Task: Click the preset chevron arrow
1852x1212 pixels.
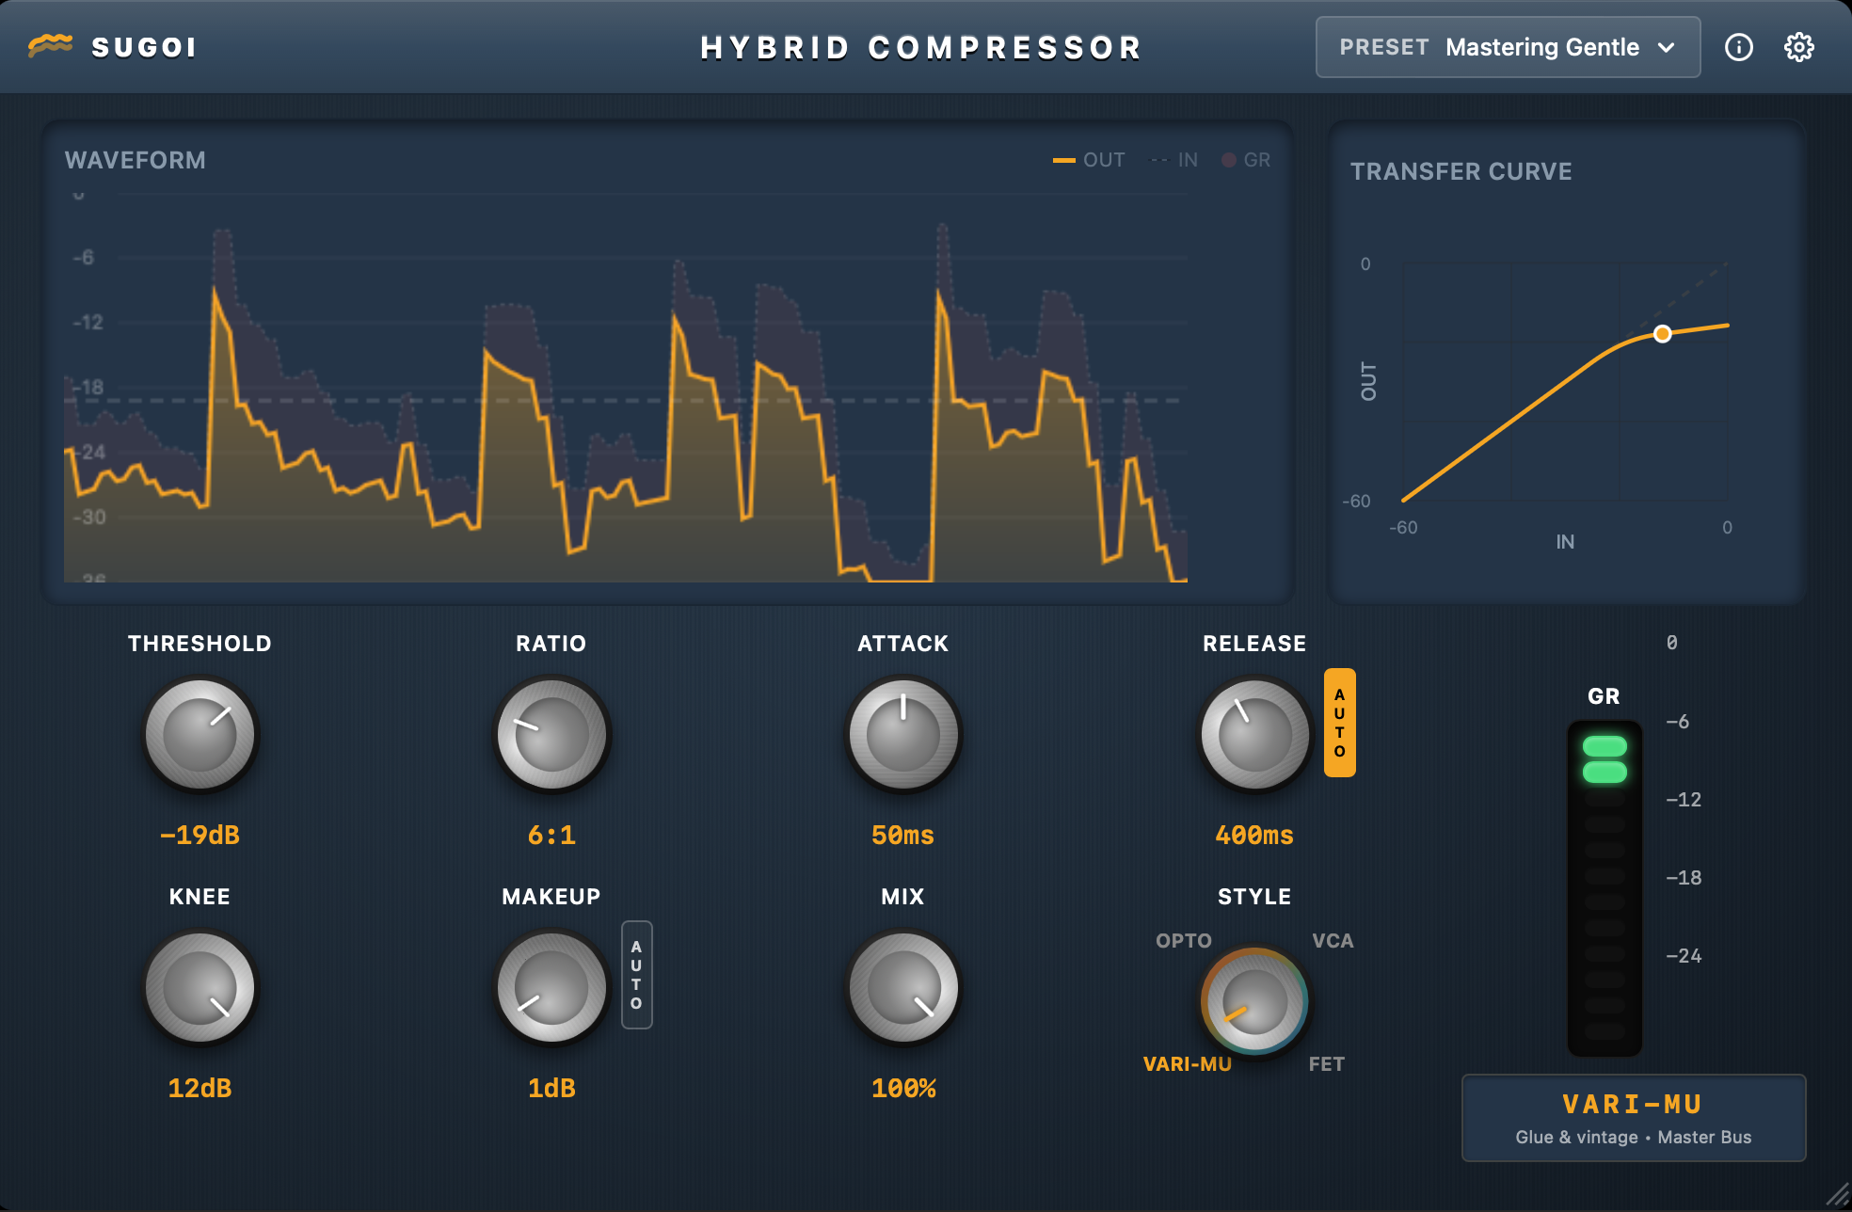Action: click(x=1667, y=47)
